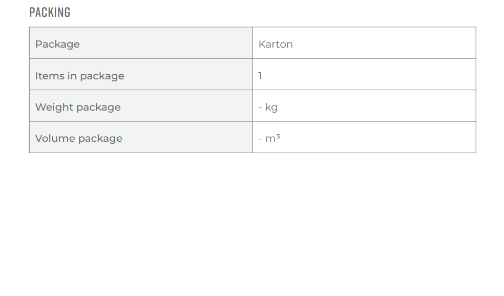This screenshot has height=296, width=504.
Task: Click the dash before m³
Action: point(260,139)
